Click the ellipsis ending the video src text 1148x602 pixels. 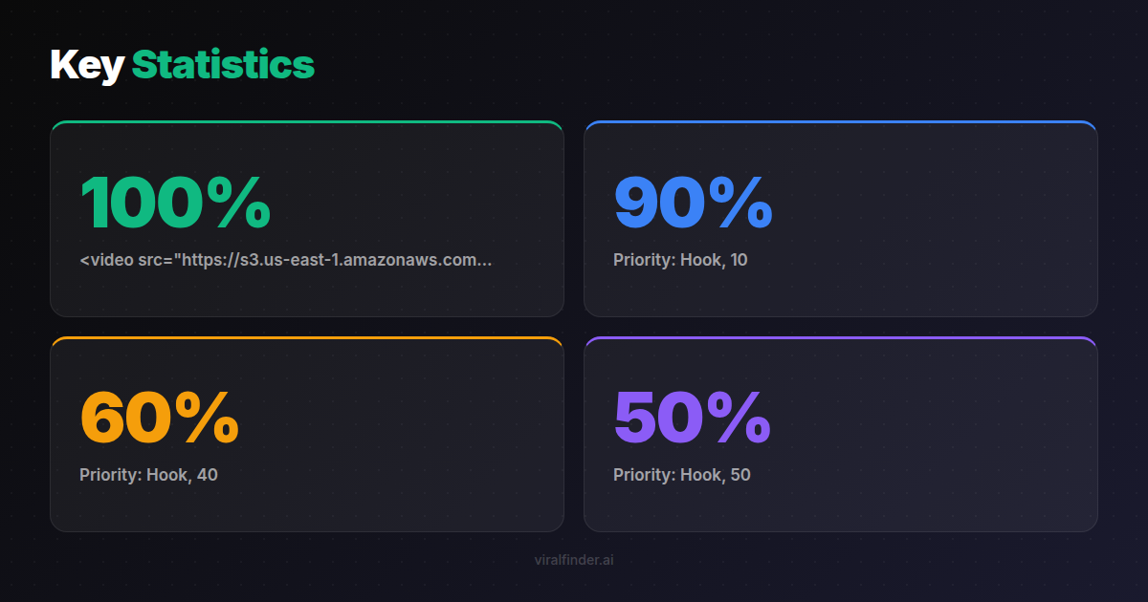tap(485, 263)
